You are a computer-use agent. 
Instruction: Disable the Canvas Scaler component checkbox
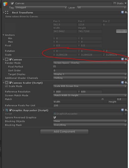[10, 82]
